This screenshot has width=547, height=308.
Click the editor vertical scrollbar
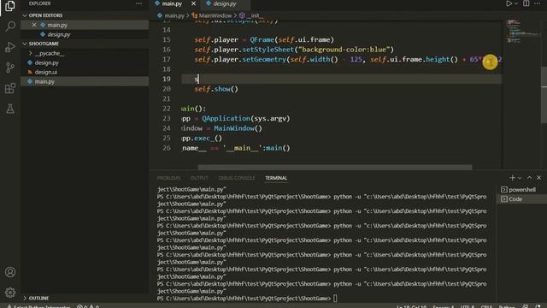(x=544, y=94)
